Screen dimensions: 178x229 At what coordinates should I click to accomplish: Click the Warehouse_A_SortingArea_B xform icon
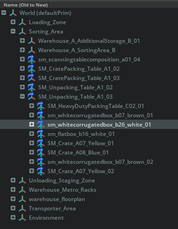point(32,50)
